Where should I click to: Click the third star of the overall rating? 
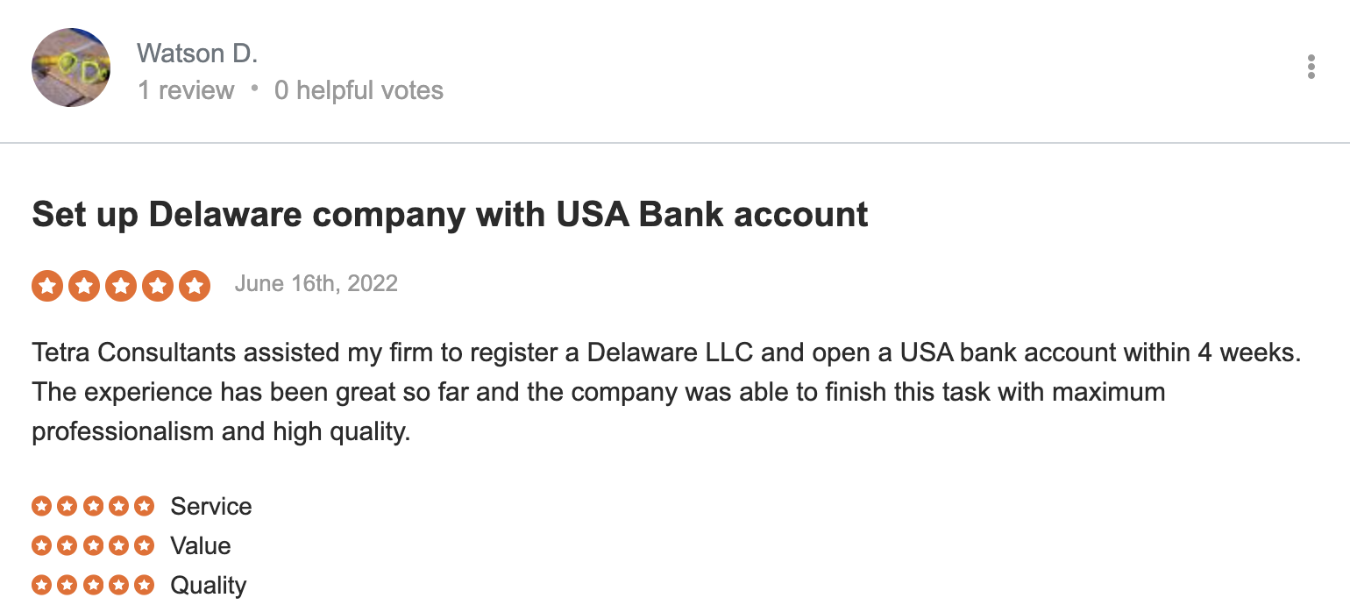pyautogui.click(x=121, y=286)
